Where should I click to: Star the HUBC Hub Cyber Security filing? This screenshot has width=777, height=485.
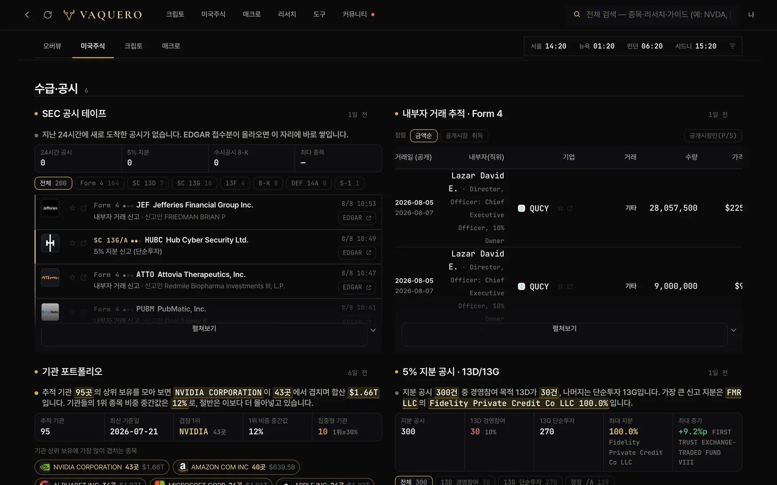click(72, 243)
